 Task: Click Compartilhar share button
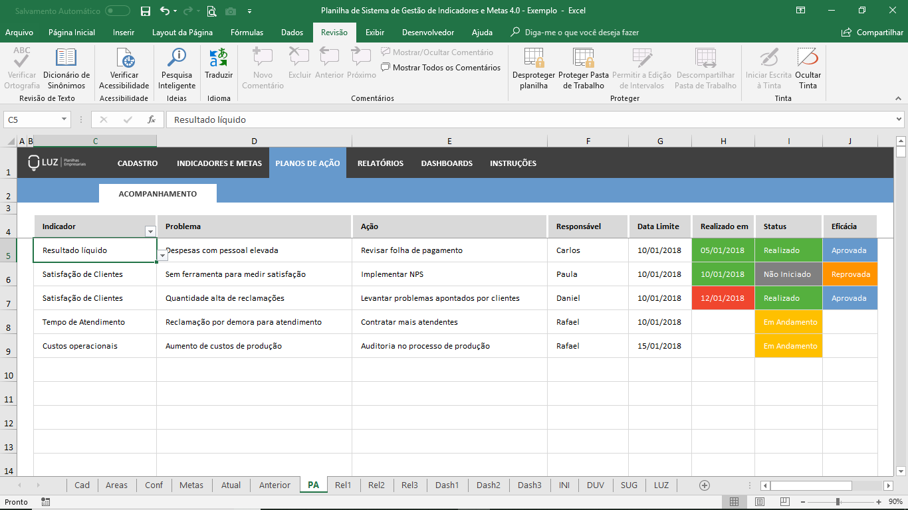(x=873, y=33)
